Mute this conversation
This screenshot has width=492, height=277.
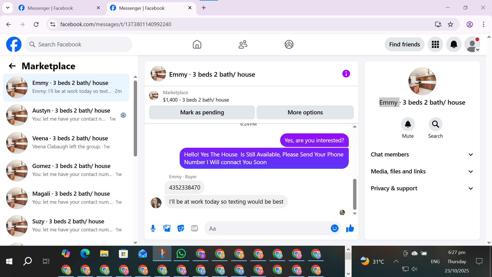pos(408,124)
